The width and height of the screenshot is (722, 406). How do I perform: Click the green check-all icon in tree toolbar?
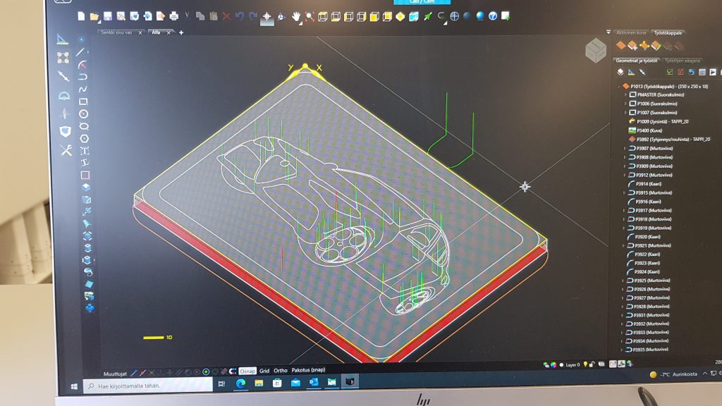point(669,72)
